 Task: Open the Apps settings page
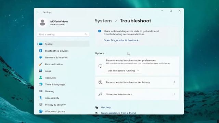pos(63,71)
